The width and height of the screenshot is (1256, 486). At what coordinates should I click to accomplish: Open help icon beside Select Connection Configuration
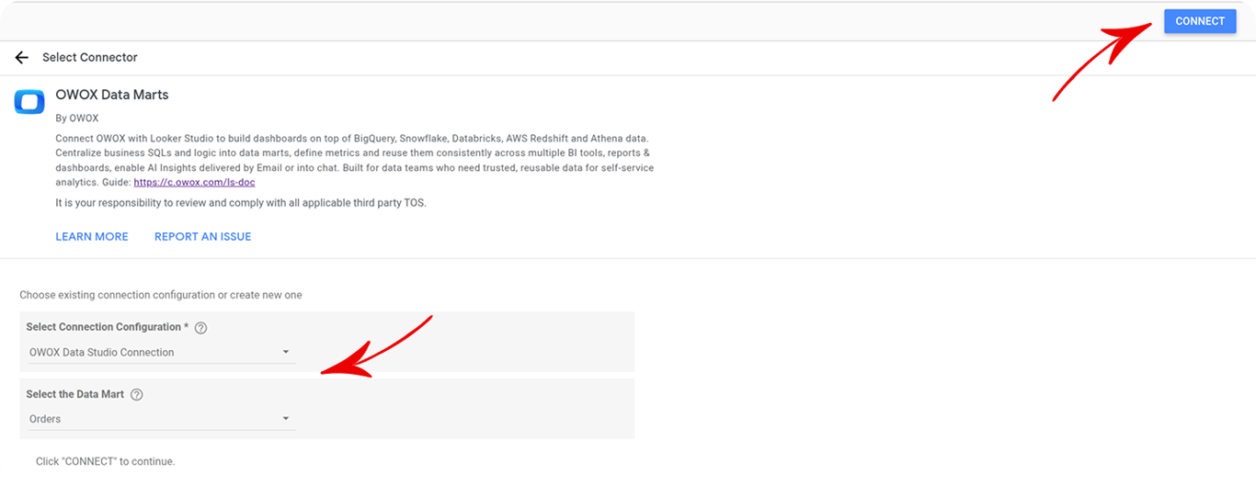[201, 328]
